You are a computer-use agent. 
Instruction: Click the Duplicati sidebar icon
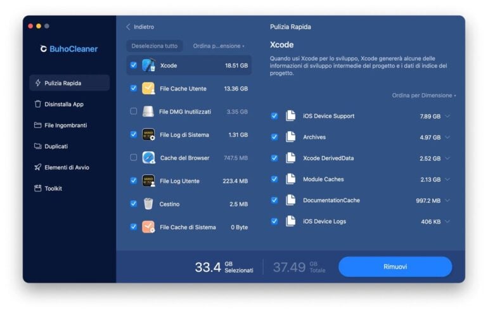click(37, 146)
